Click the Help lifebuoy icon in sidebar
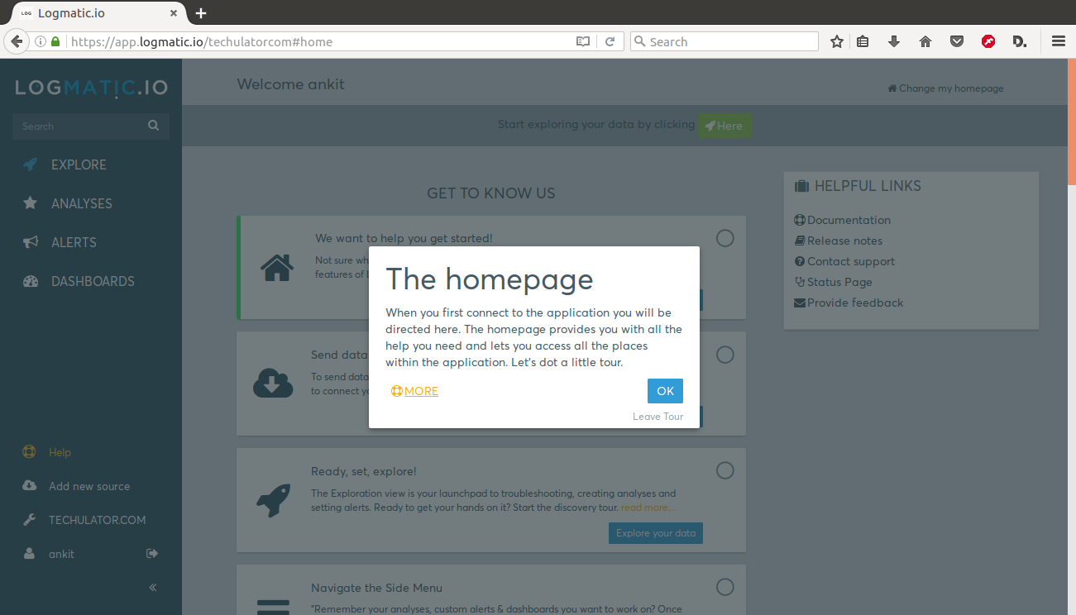This screenshot has height=615, width=1076. pos(30,452)
